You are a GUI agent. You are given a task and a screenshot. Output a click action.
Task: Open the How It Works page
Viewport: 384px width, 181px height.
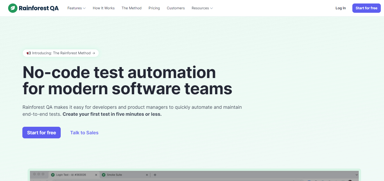point(104,8)
